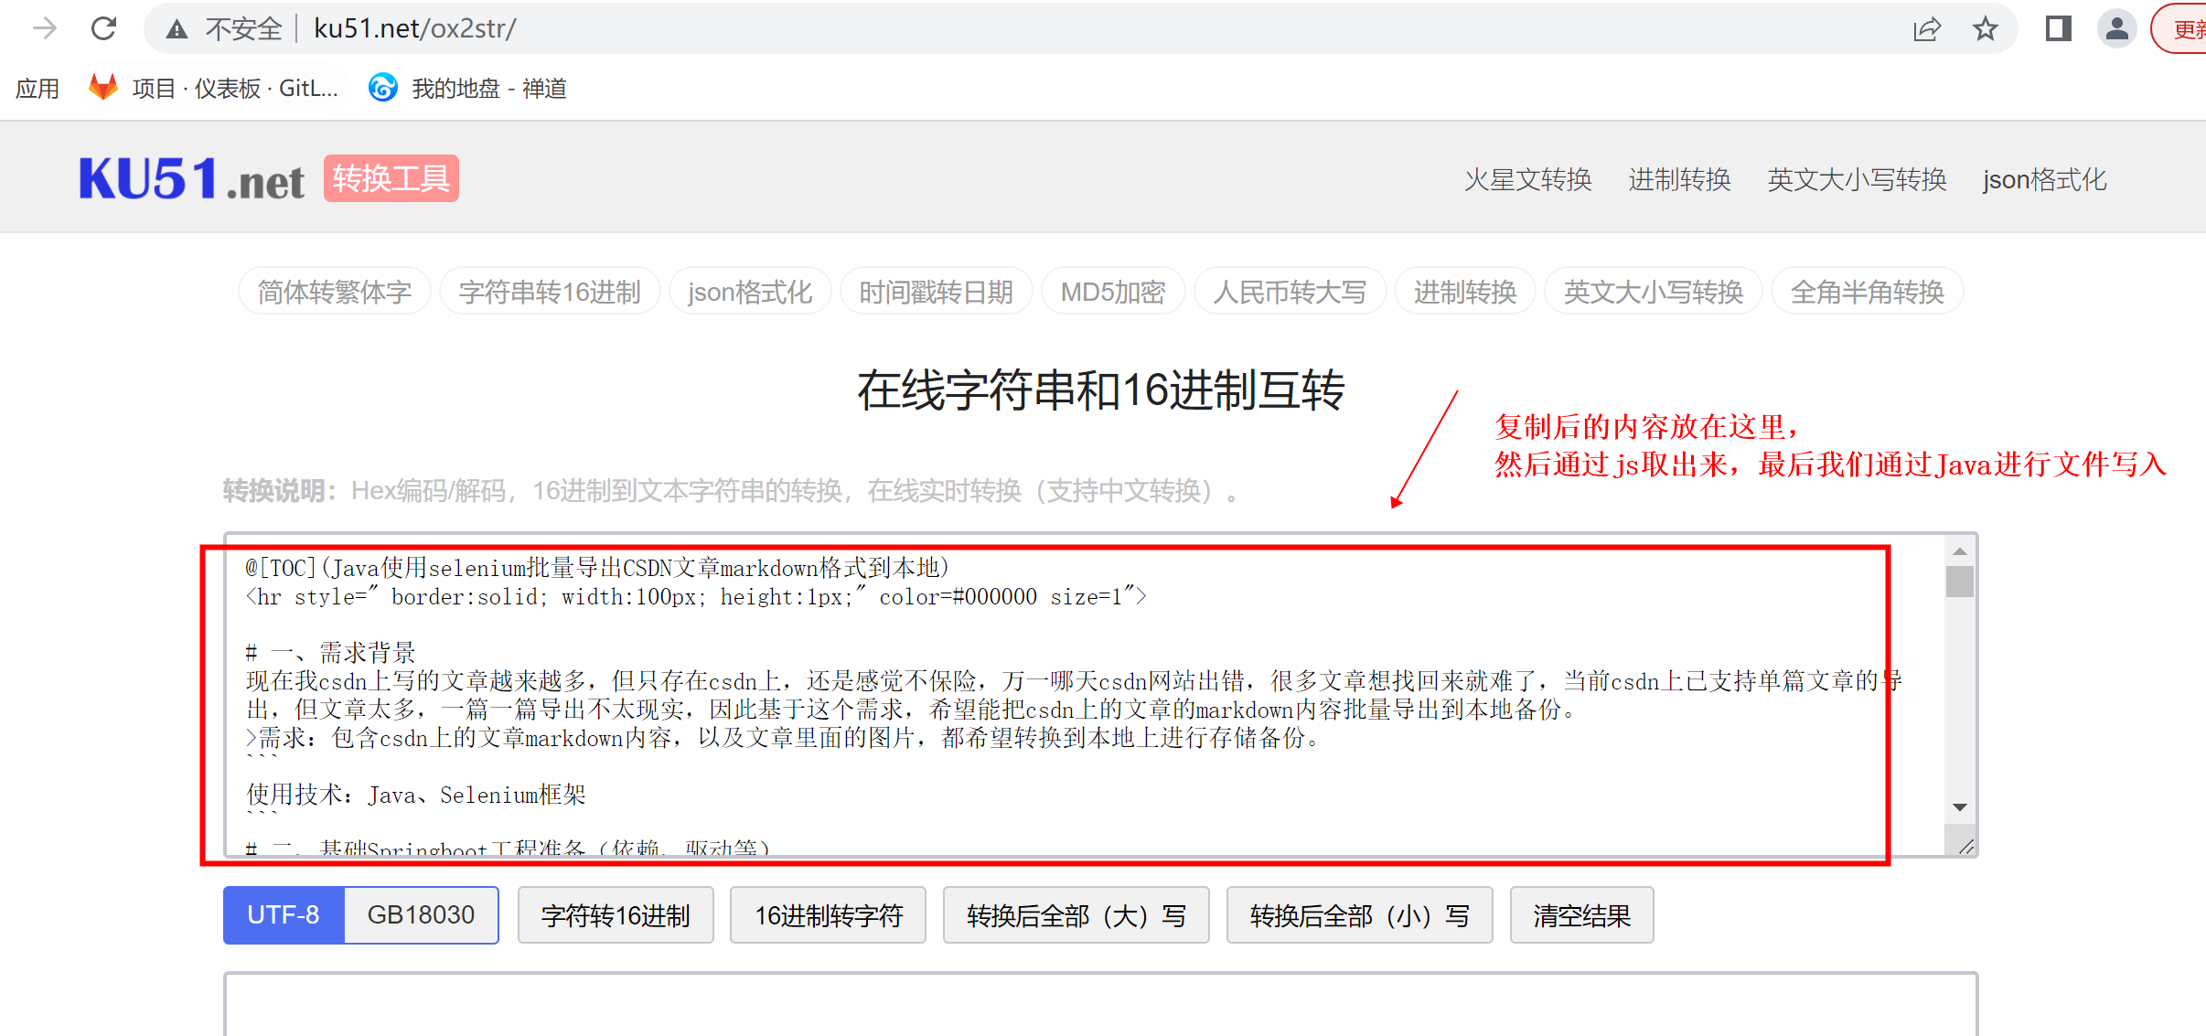Bookmark this page with the star icon
The image size is (2206, 1036).
click(1985, 29)
